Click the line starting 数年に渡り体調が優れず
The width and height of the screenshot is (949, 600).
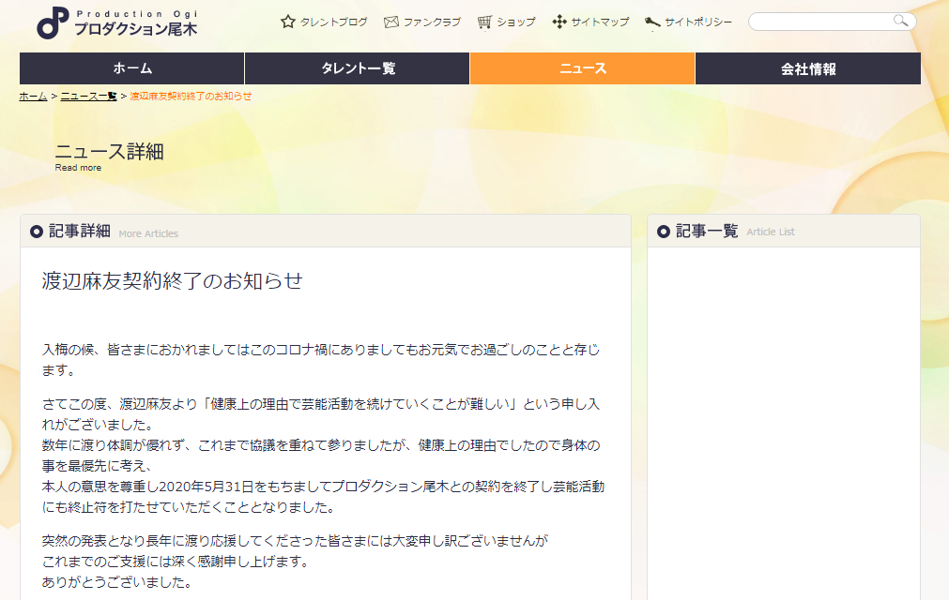[x=321, y=455]
